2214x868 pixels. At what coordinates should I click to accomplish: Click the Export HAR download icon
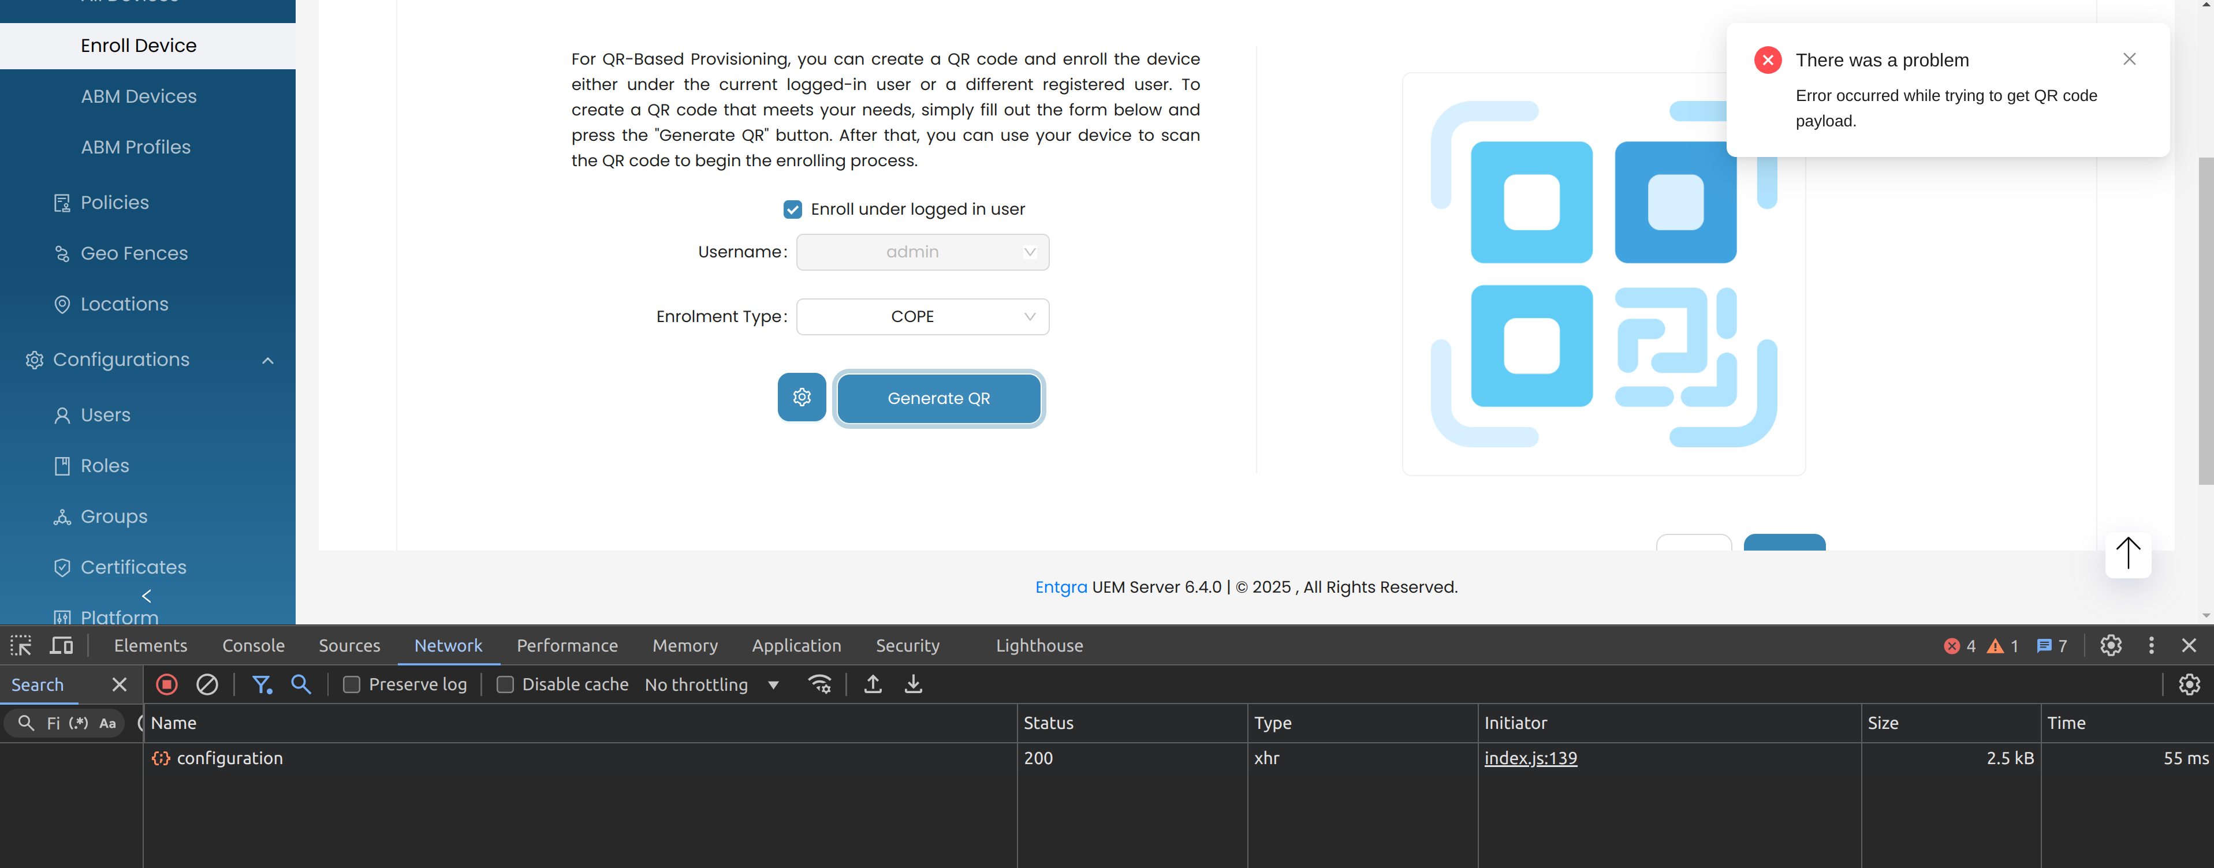coord(914,685)
